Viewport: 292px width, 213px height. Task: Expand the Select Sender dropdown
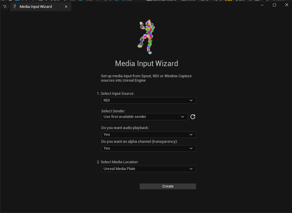[144, 117]
